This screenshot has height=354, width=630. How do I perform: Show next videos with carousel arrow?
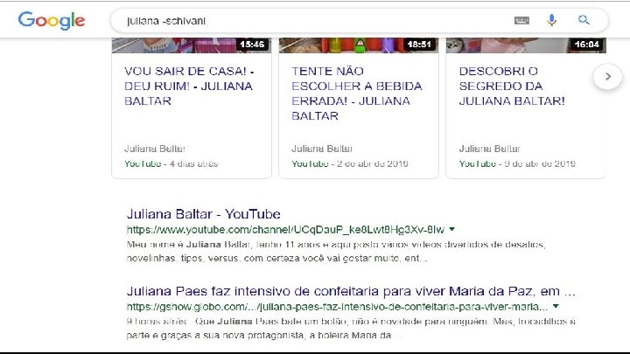607,76
